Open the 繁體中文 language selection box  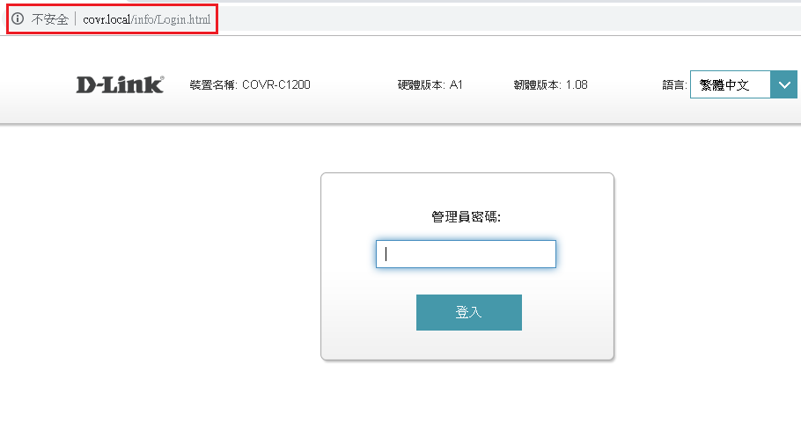pos(730,85)
